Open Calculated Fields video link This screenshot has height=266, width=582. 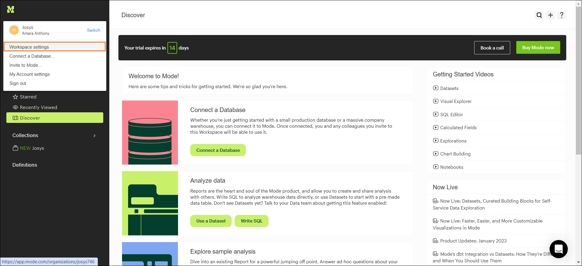458,128
